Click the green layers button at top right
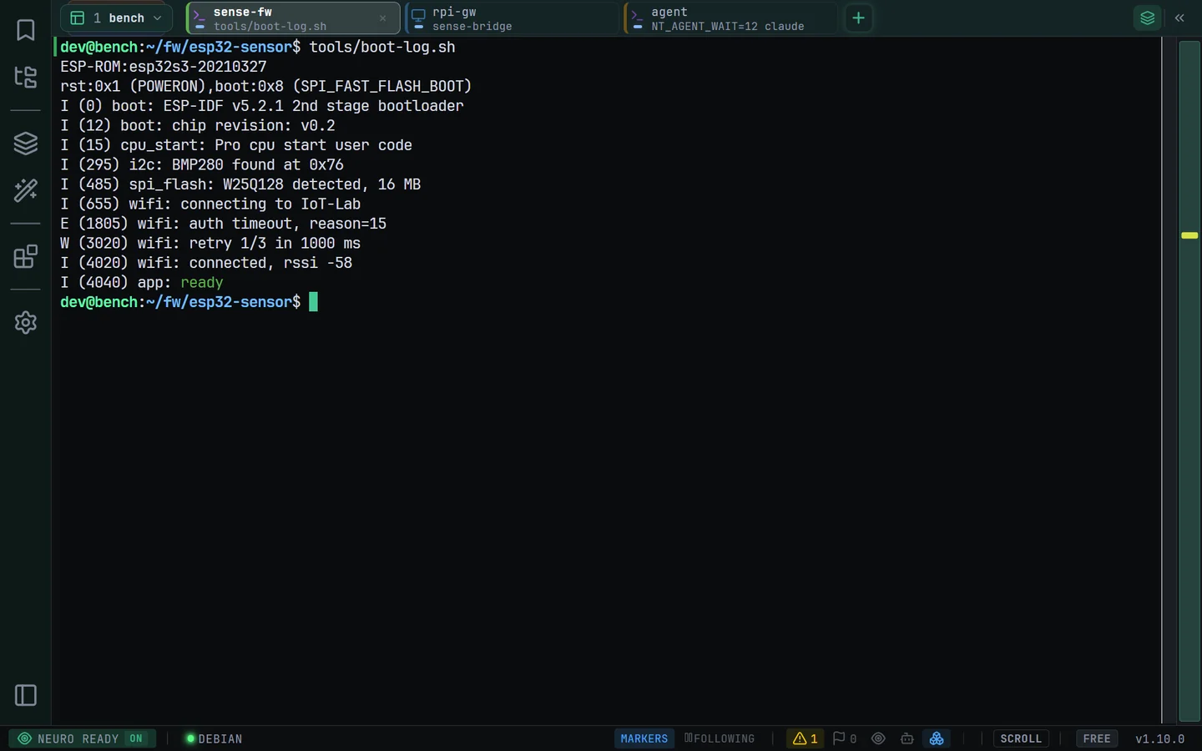The height and width of the screenshot is (751, 1202). coord(1148,18)
